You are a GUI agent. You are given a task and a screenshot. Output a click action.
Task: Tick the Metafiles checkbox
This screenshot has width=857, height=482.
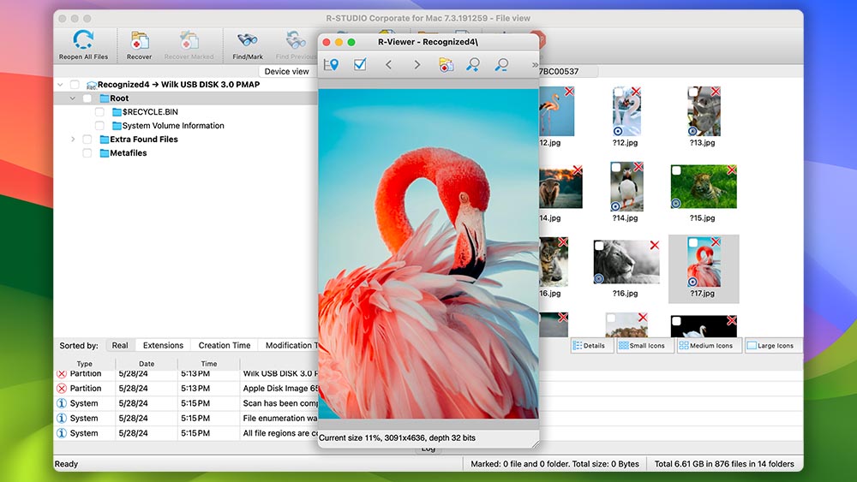click(87, 153)
